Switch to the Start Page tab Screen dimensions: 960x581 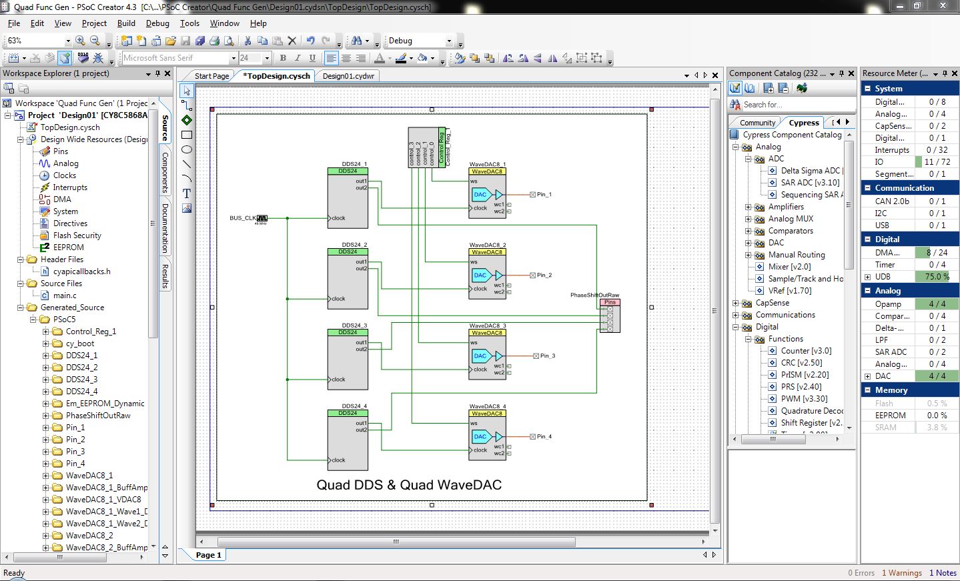point(211,76)
